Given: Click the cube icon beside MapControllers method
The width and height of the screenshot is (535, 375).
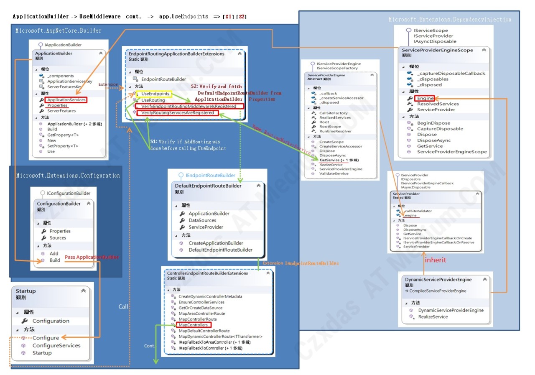Looking at the screenshot, I should (173, 325).
